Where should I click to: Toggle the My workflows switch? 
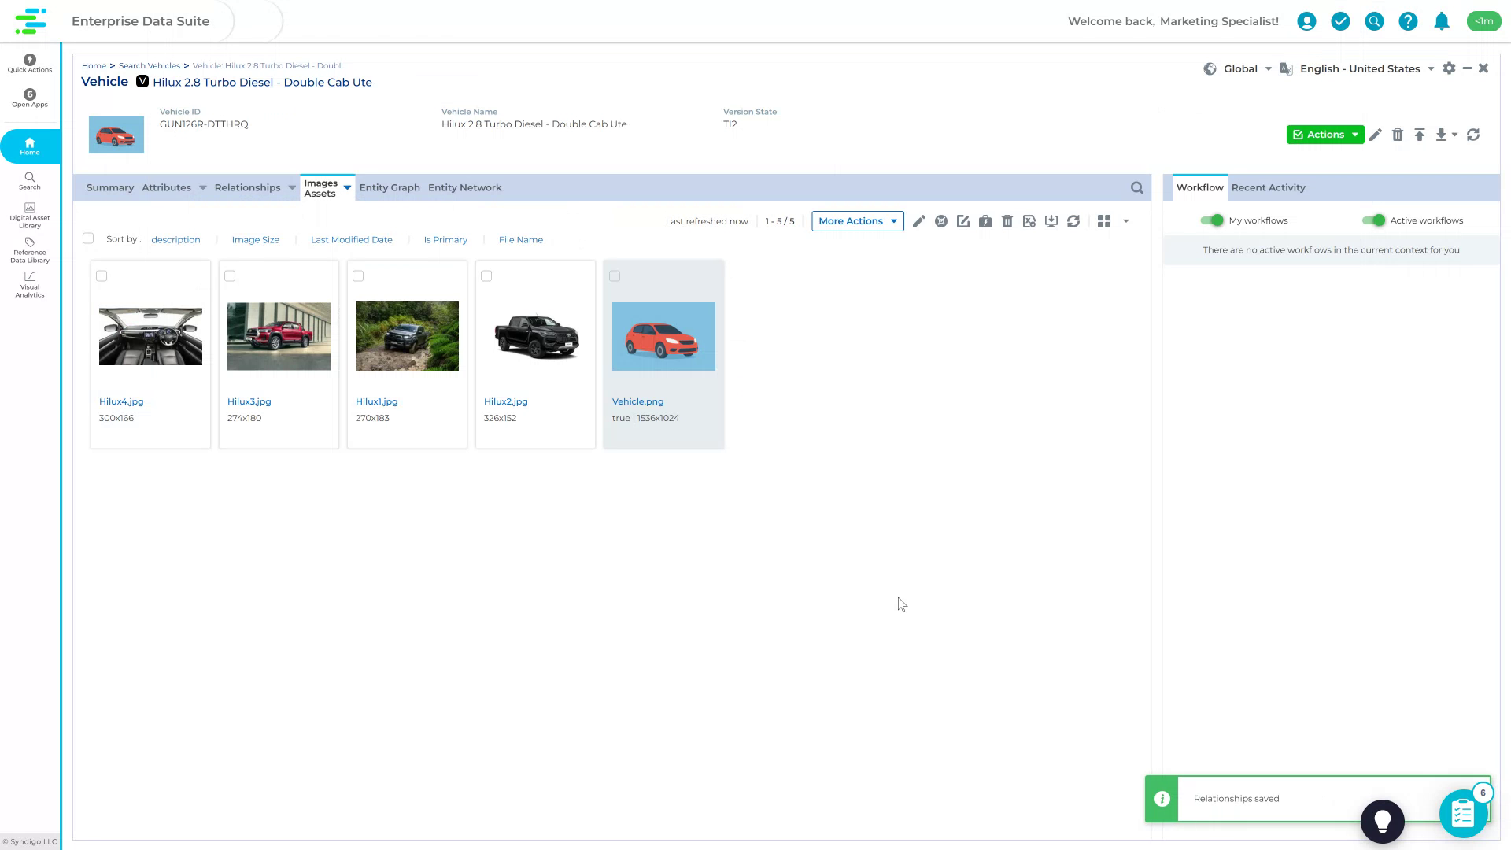click(x=1212, y=220)
